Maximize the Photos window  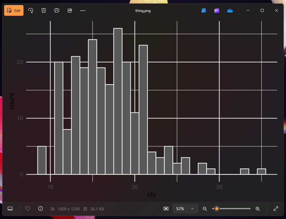coord(262,10)
